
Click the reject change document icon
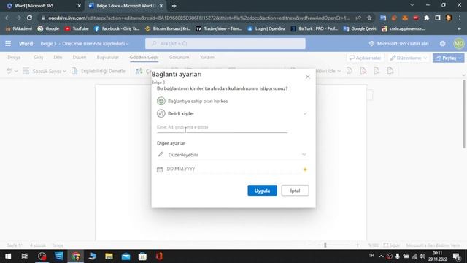pos(363,71)
